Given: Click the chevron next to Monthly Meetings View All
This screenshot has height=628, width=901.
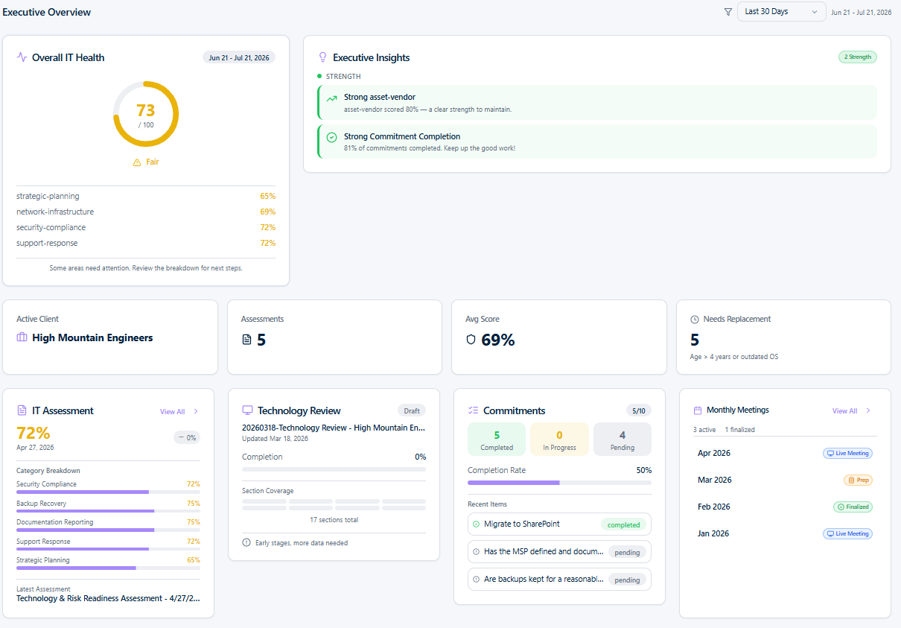Looking at the screenshot, I should pyautogui.click(x=868, y=410).
